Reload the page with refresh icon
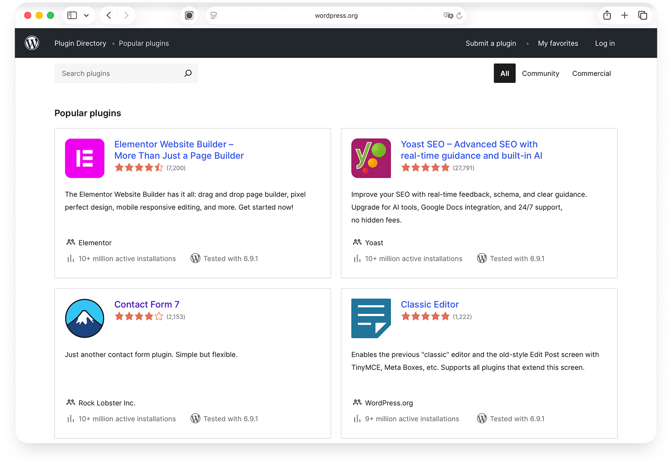 pyautogui.click(x=459, y=16)
